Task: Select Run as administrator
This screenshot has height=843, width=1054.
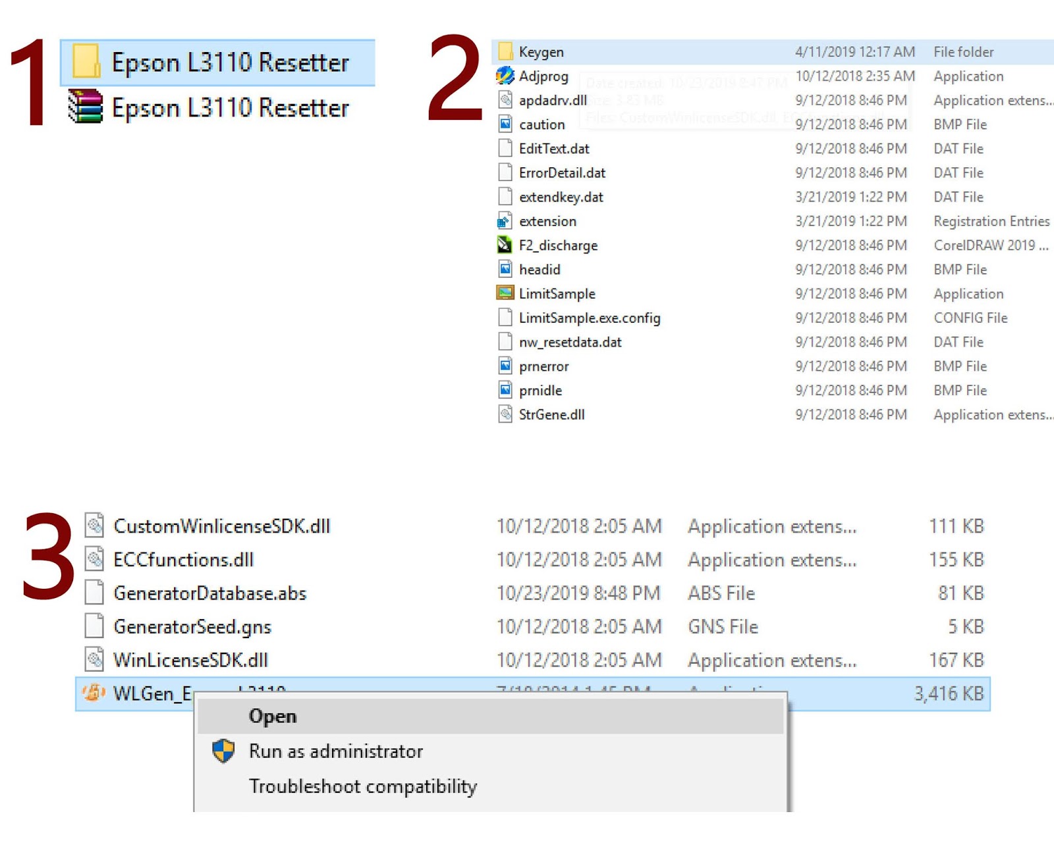Action: click(x=335, y=751)
